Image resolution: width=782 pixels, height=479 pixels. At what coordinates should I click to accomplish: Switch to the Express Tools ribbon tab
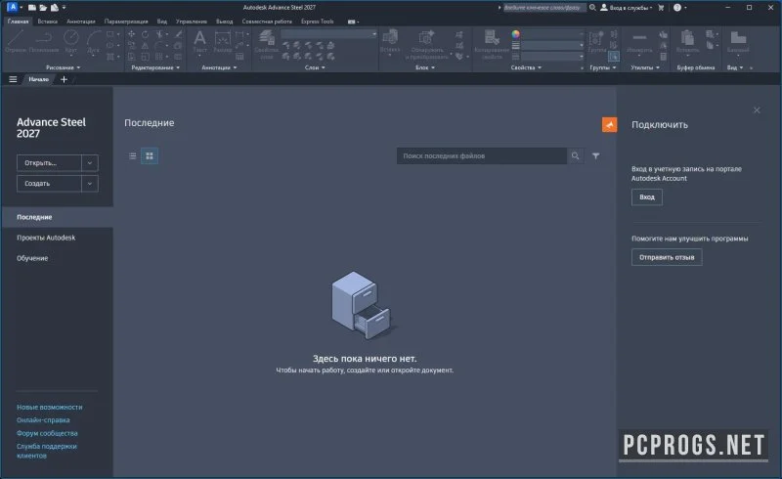[x=317, y=22]
